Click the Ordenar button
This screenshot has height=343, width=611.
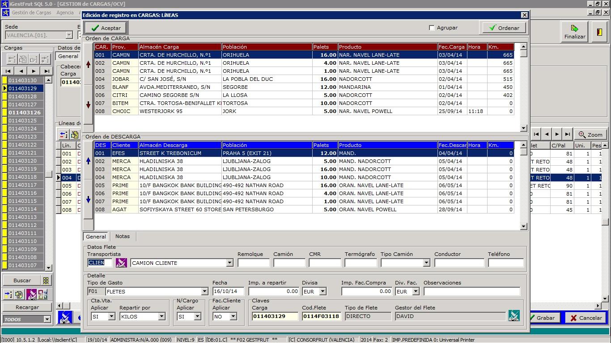pos(504,28)
